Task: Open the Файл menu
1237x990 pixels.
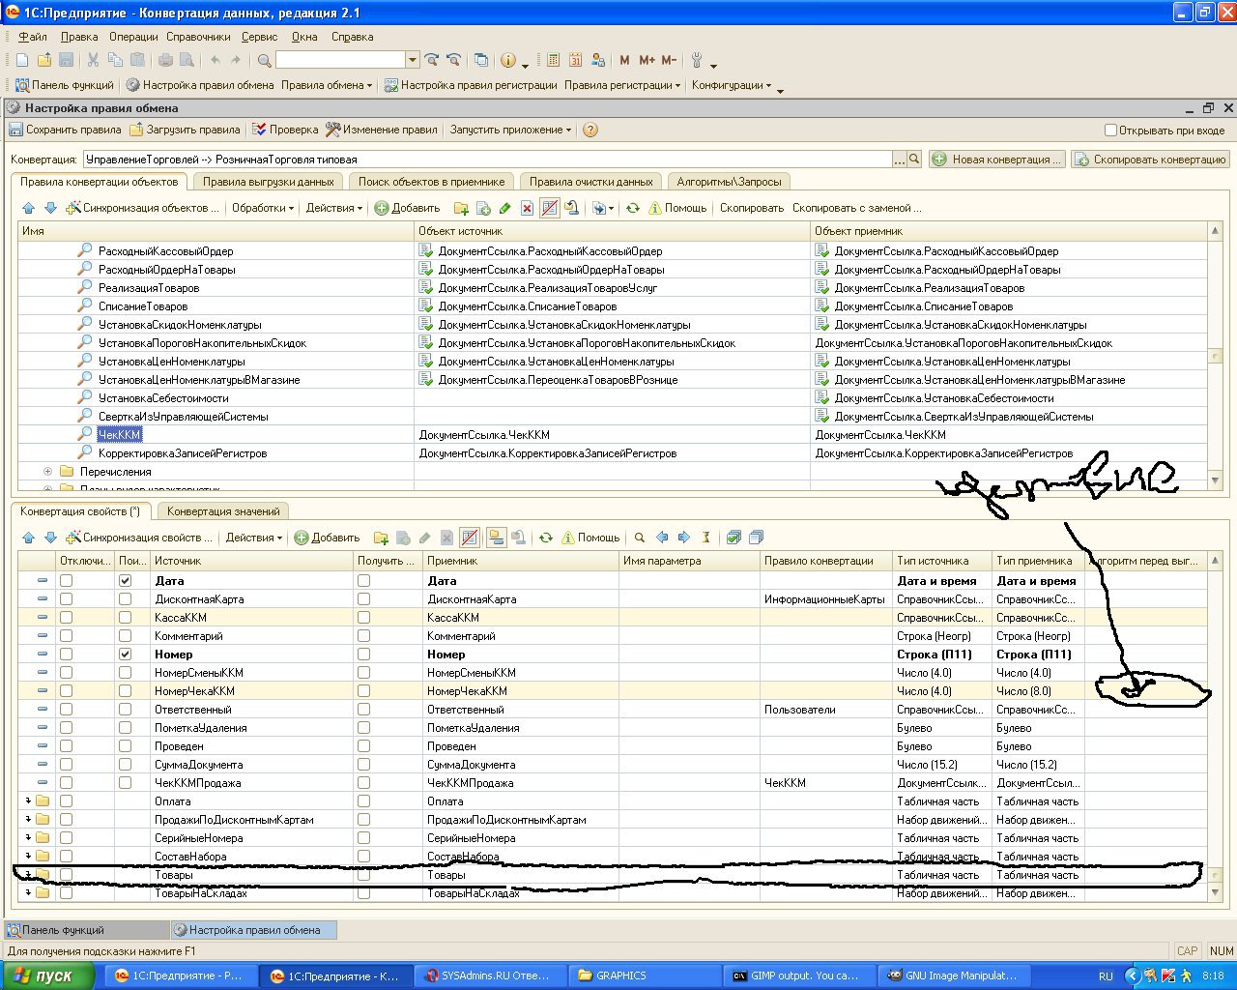Action: (33, 37)
